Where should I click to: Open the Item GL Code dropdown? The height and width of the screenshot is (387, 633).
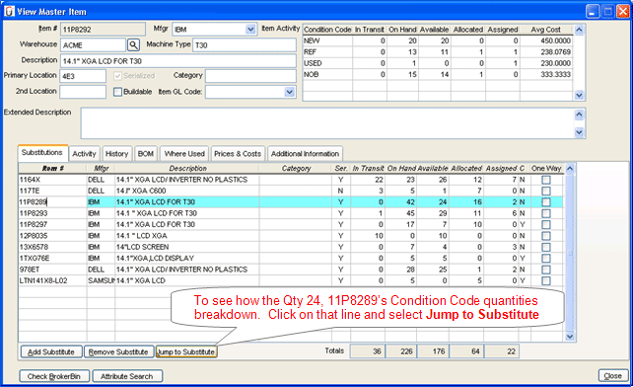pyautogui.click(x=289, y=92)
